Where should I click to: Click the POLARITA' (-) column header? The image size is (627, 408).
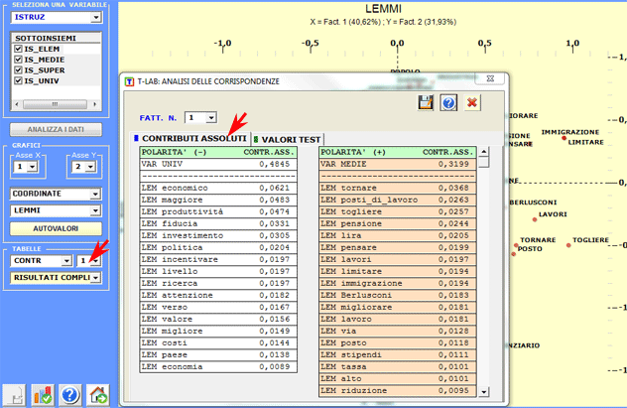218,152
